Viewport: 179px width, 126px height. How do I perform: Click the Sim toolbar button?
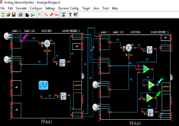pos(56,15)
